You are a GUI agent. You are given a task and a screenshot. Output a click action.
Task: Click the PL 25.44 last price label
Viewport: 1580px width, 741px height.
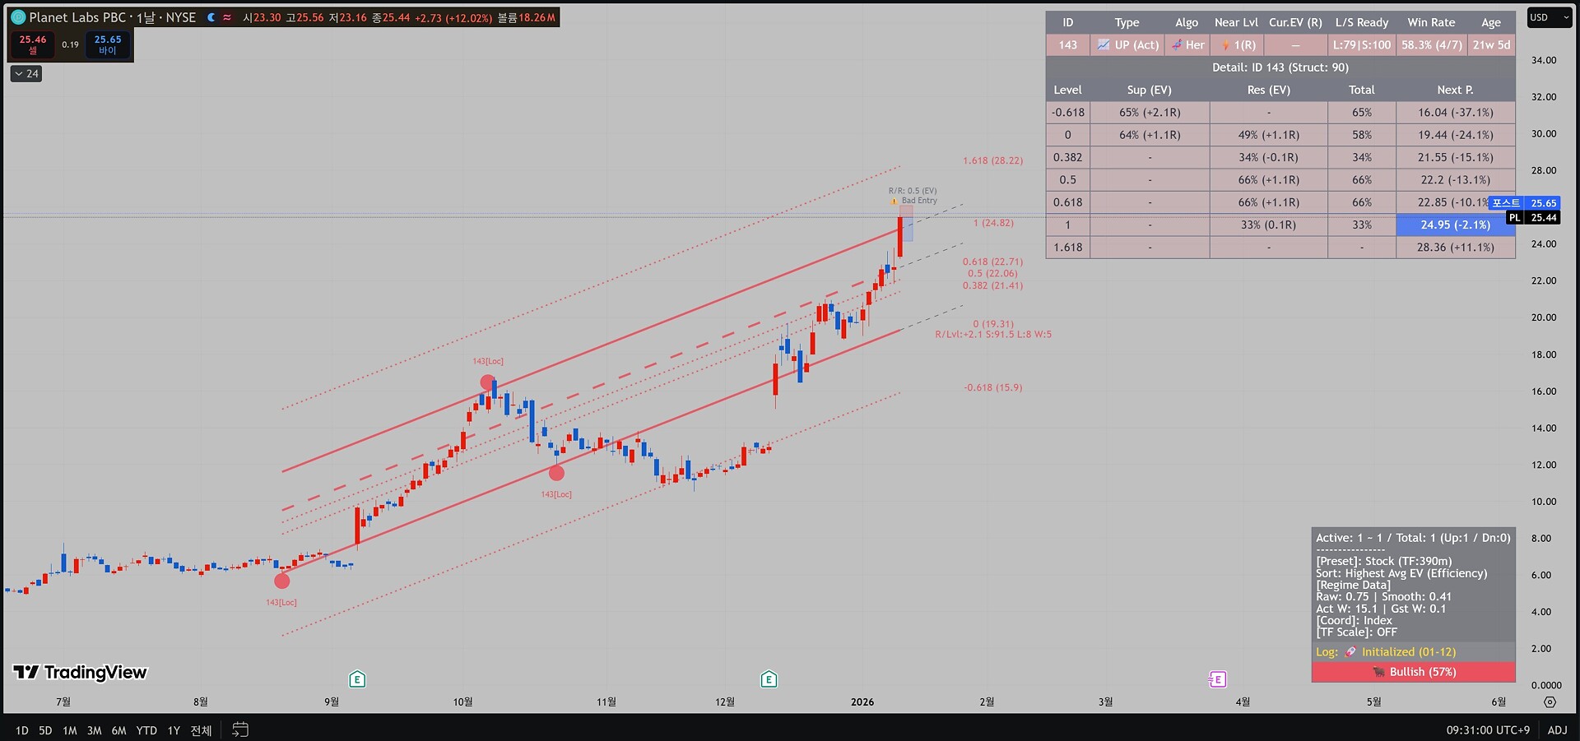(1533, 218)
